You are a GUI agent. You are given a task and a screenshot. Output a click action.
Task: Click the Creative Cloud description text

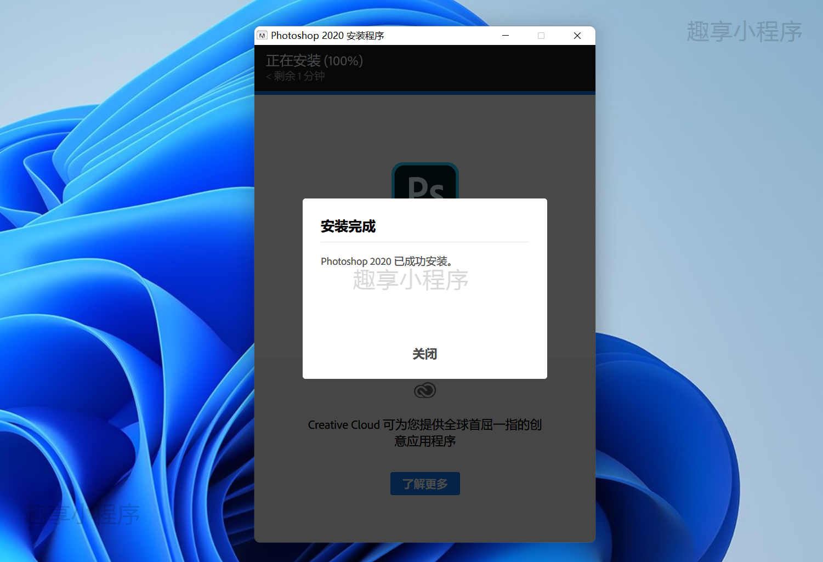pos(425,433)
